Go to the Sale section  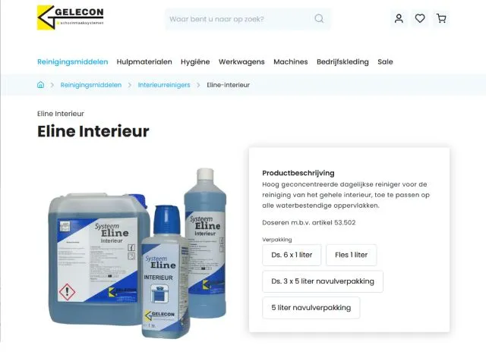[385, 62]
